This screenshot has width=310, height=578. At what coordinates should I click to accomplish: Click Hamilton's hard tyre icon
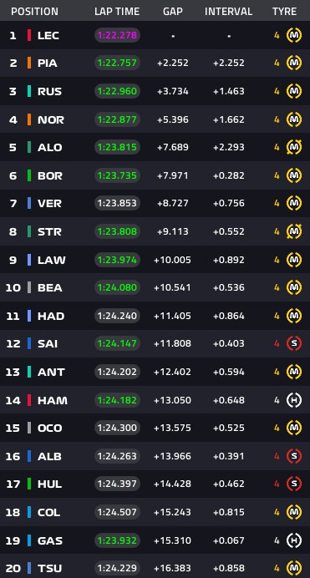(x=294, y=400)
